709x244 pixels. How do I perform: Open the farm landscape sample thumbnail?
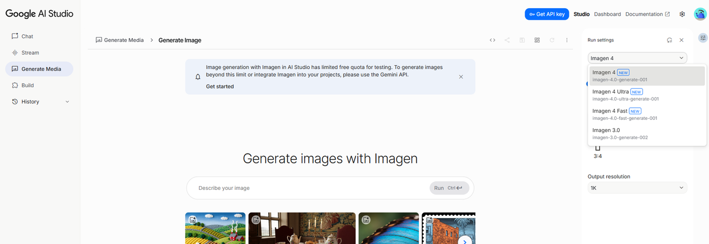[215, 228]
